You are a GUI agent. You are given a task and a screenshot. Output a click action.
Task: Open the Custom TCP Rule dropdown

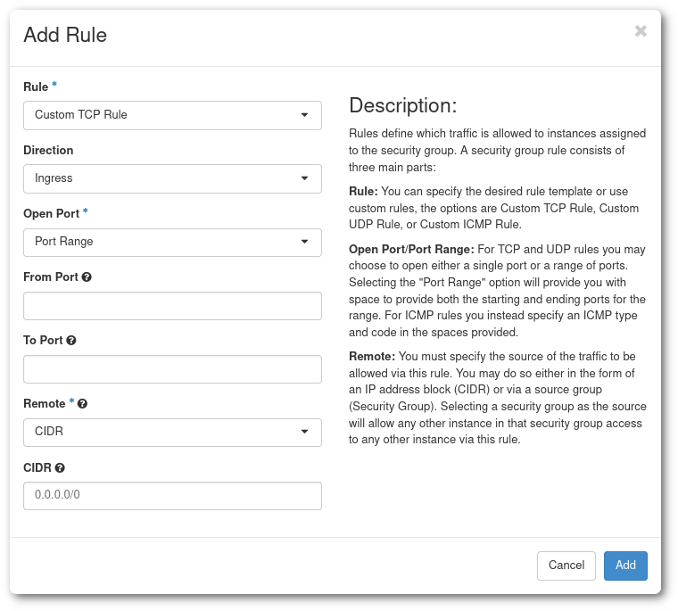coord(172,115)
